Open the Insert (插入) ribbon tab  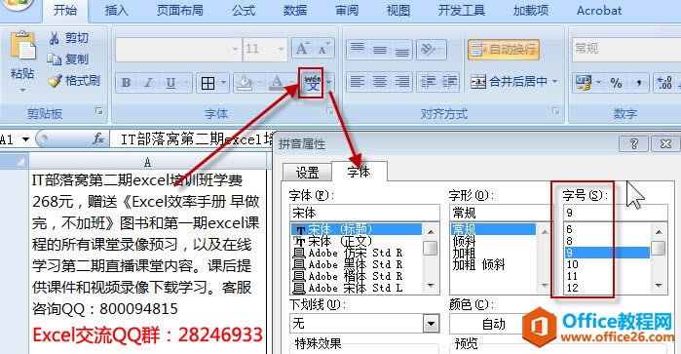[x=116, y=11]
